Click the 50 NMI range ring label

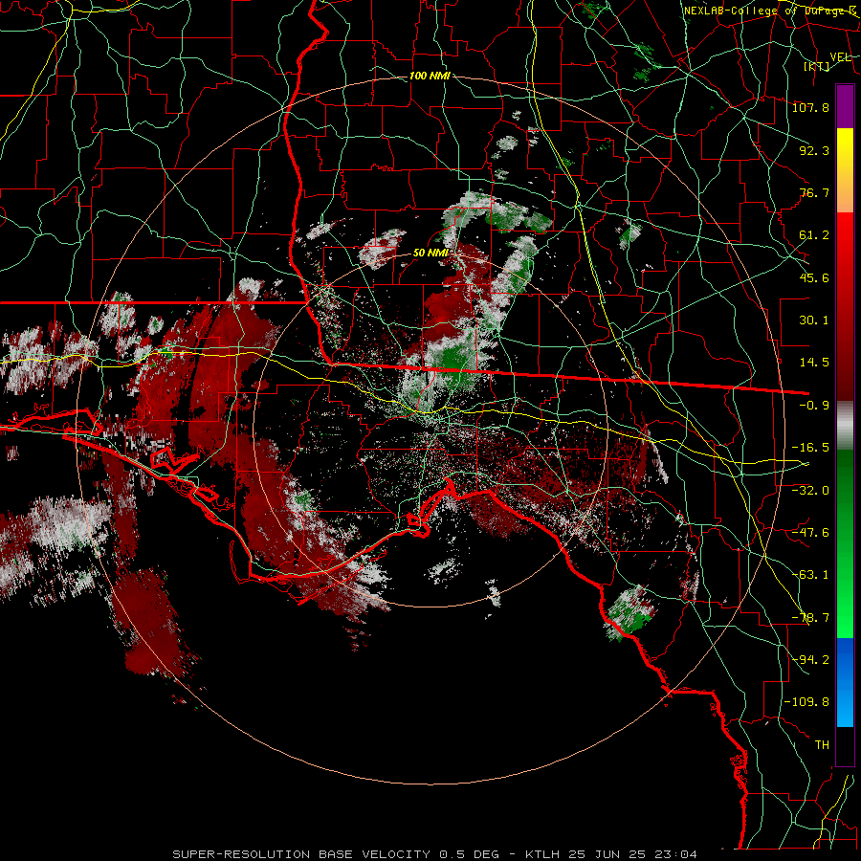coord(430,254)
